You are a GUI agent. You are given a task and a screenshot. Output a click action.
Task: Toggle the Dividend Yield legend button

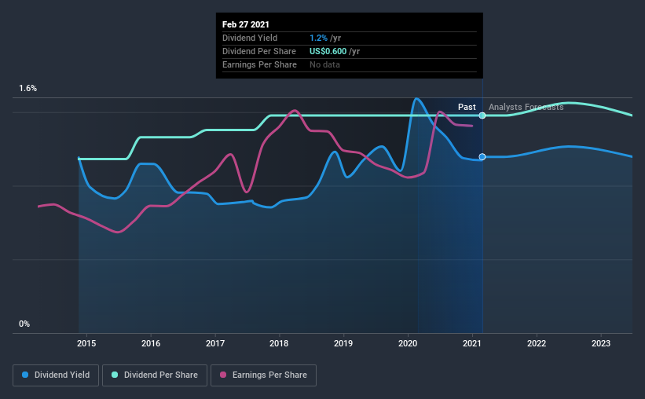(56, 375)
